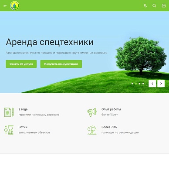
Task: Click the megaphone experience icon
Action: click(92, 112)
